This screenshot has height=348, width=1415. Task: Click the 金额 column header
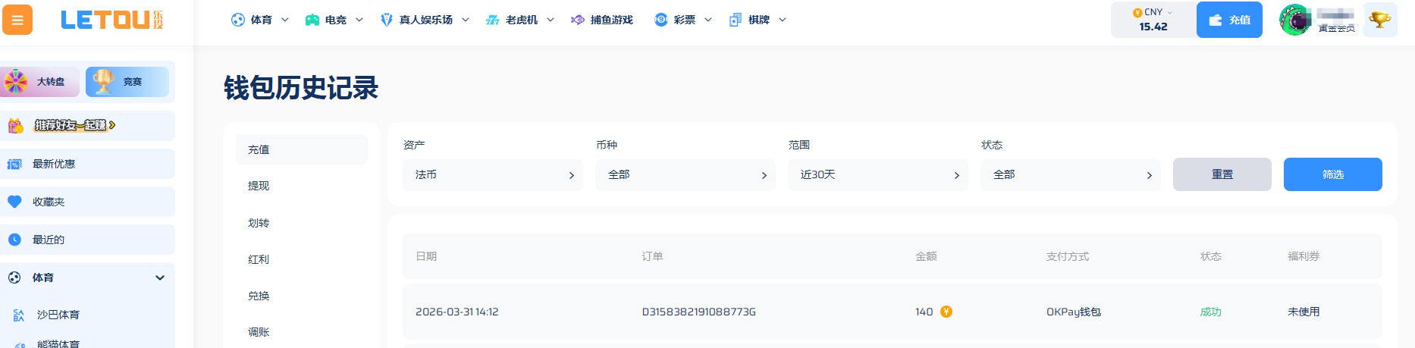coord(926,256)
